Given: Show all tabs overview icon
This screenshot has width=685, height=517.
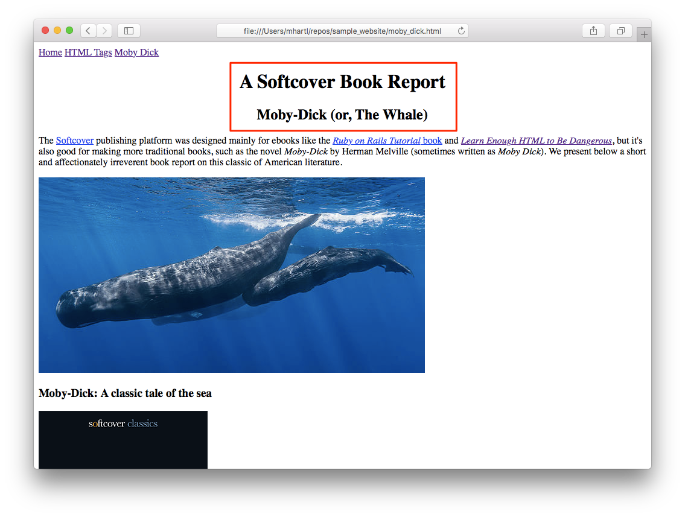Looking at the screenshot, I should 621,31.
